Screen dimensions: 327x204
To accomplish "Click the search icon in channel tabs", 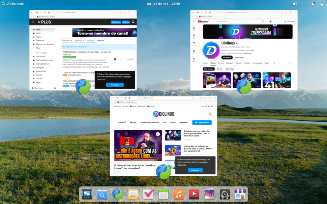I will pyautogui.click(x=274, y=63).
